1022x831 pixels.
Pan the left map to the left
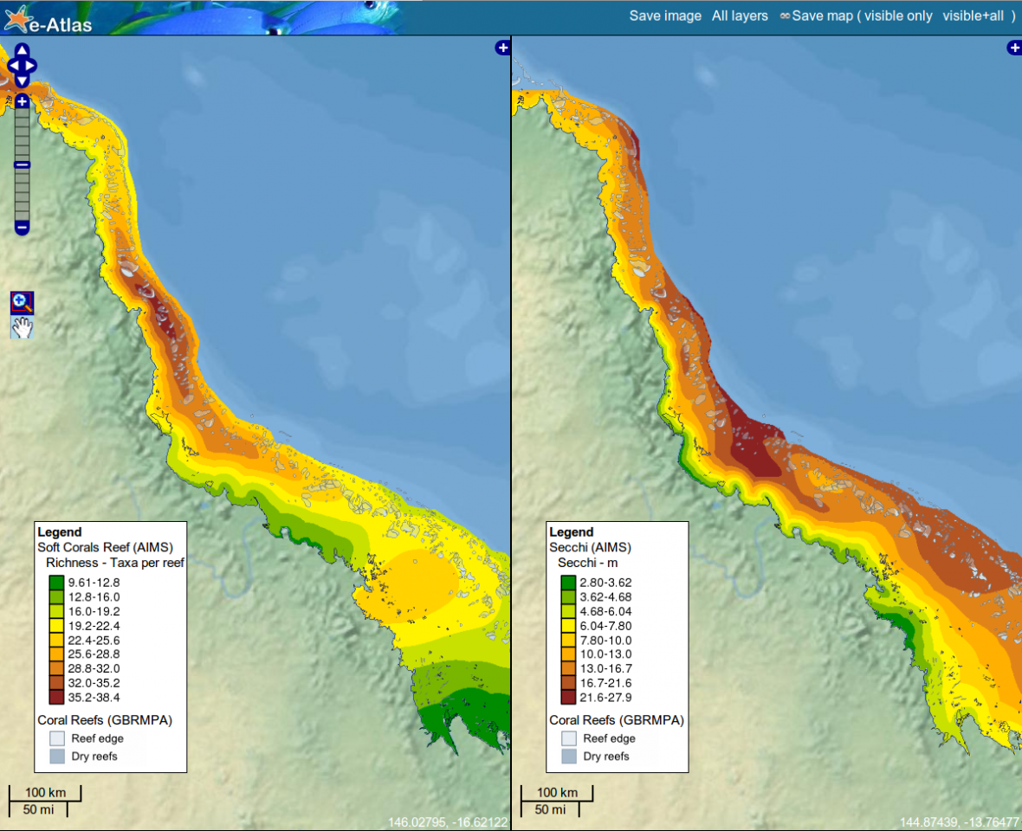[x=14, y=66]
